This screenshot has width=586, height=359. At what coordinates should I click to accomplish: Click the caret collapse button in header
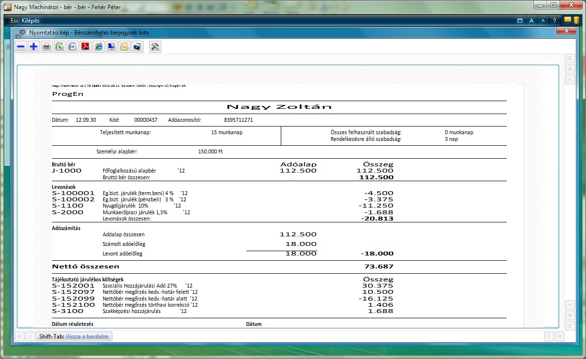tap(543, 21)
